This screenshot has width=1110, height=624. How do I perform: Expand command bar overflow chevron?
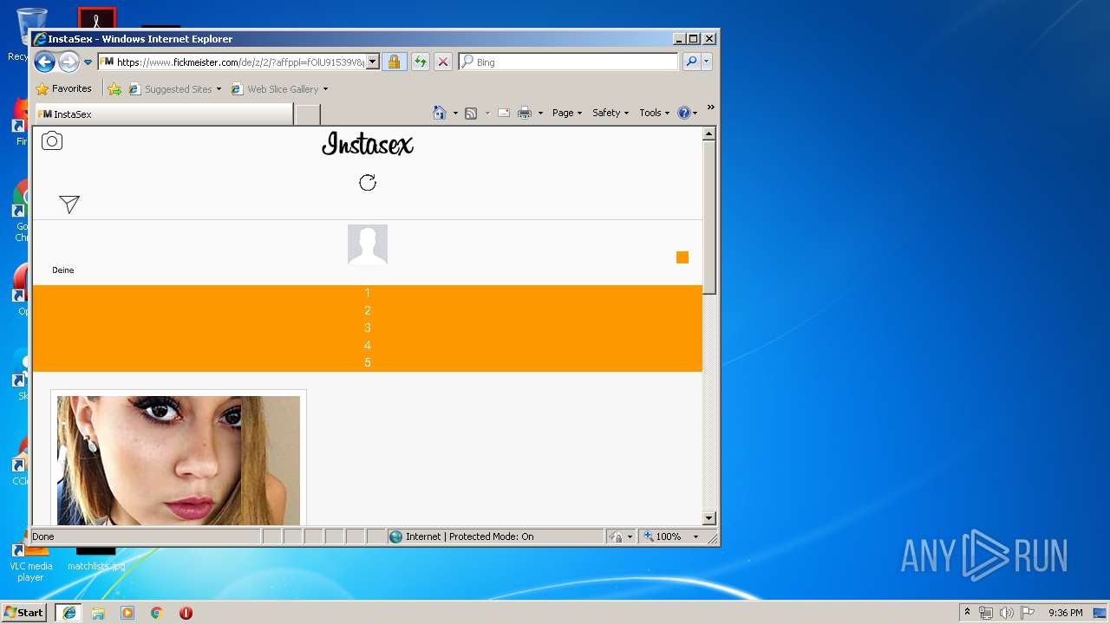710,108
